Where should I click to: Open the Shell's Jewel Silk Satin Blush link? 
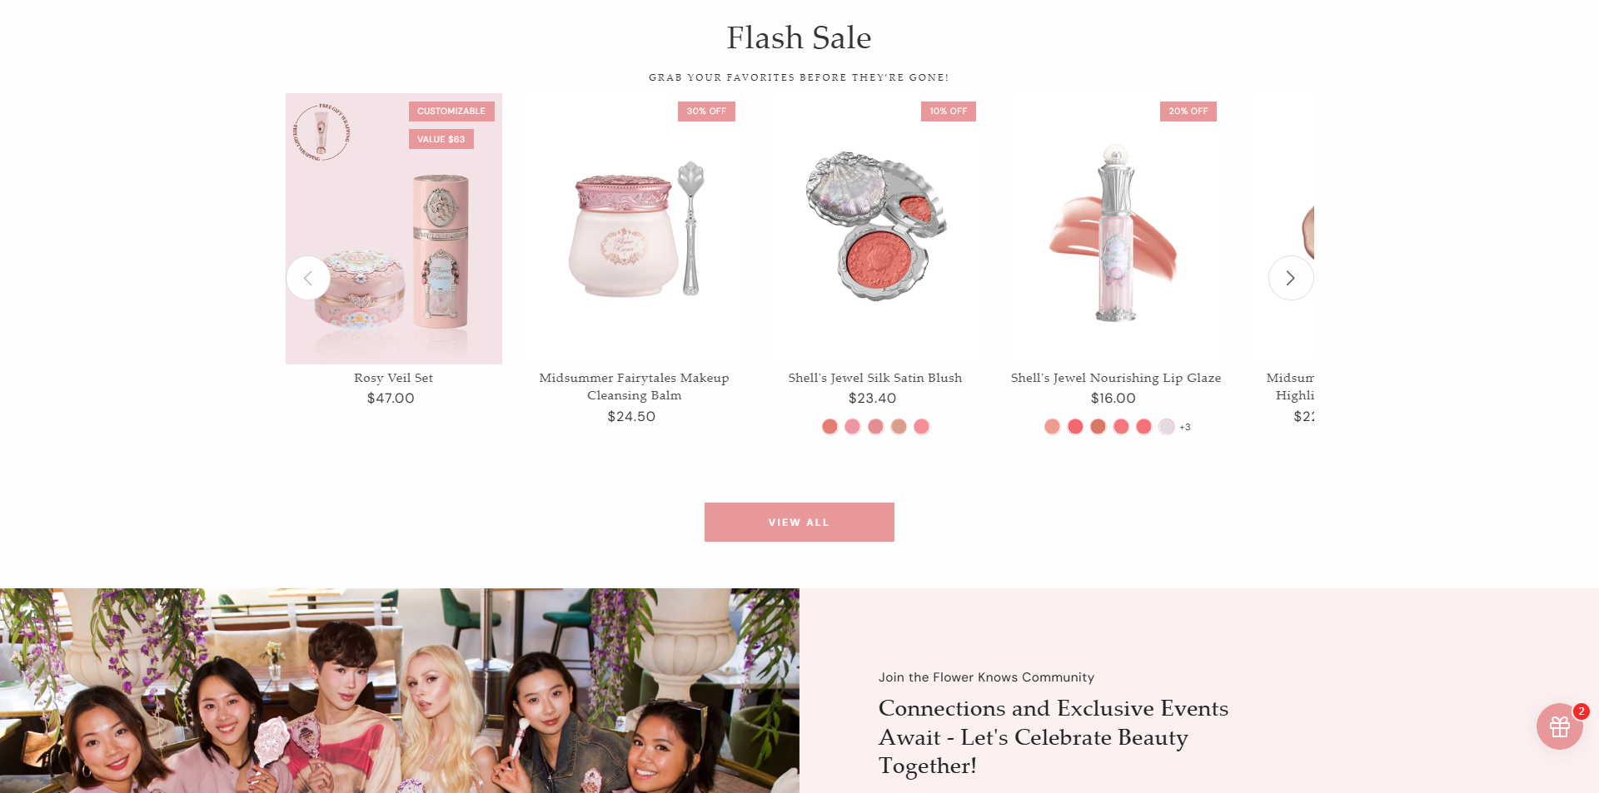pyautogui.click(x=874, y=378)
